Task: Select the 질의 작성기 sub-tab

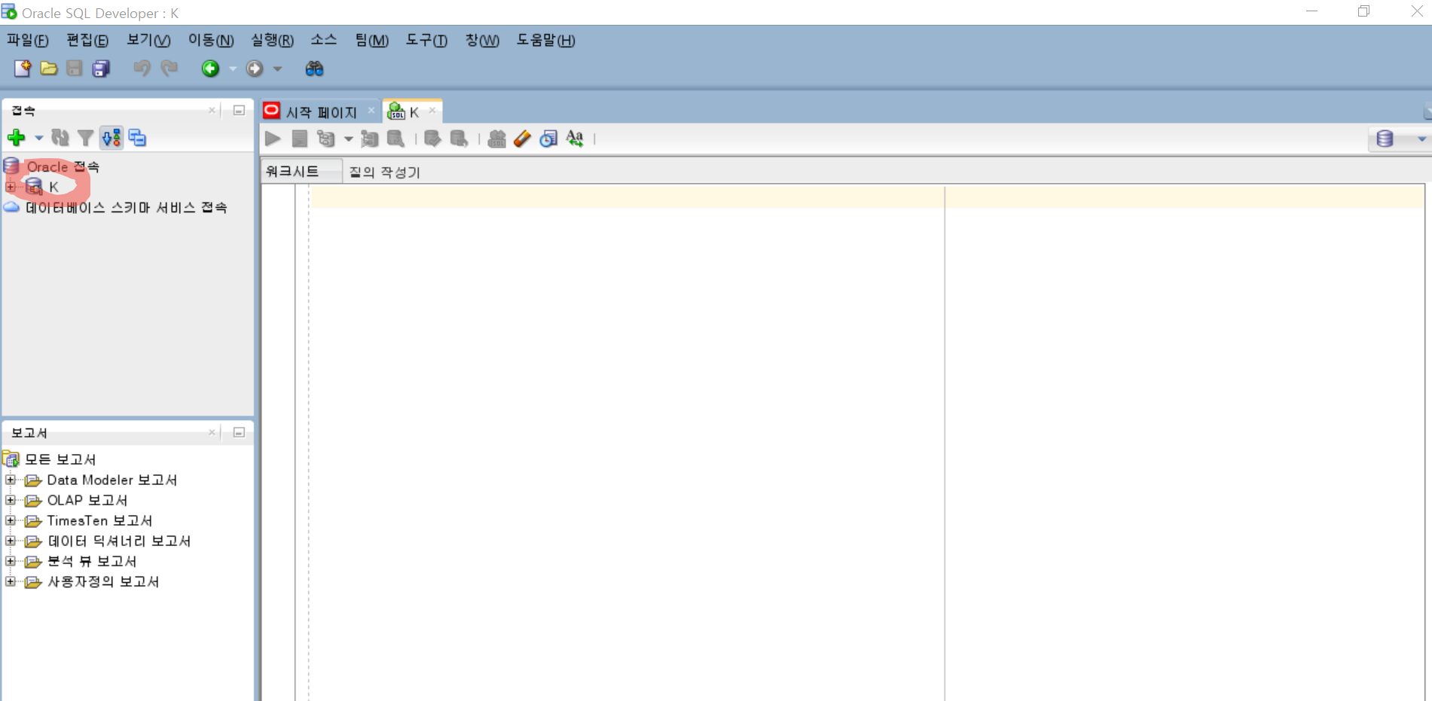Action: point(384,172)
